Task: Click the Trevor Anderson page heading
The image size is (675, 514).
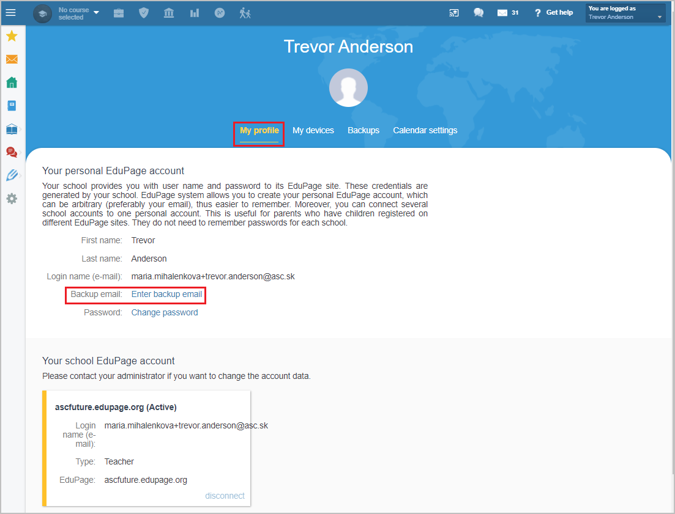Action: coord(348,46)
